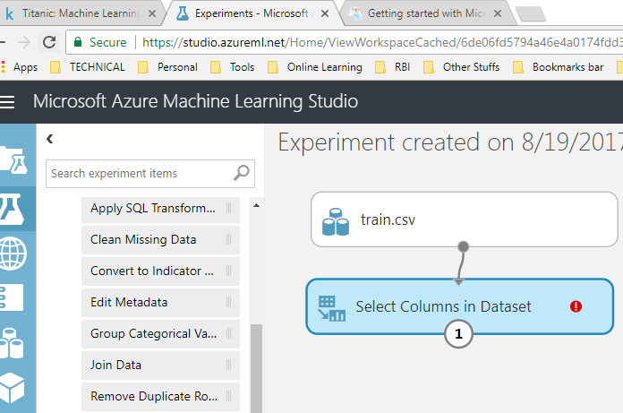Click the red error icon on module

pyautogui.click(x=576, y=306)
